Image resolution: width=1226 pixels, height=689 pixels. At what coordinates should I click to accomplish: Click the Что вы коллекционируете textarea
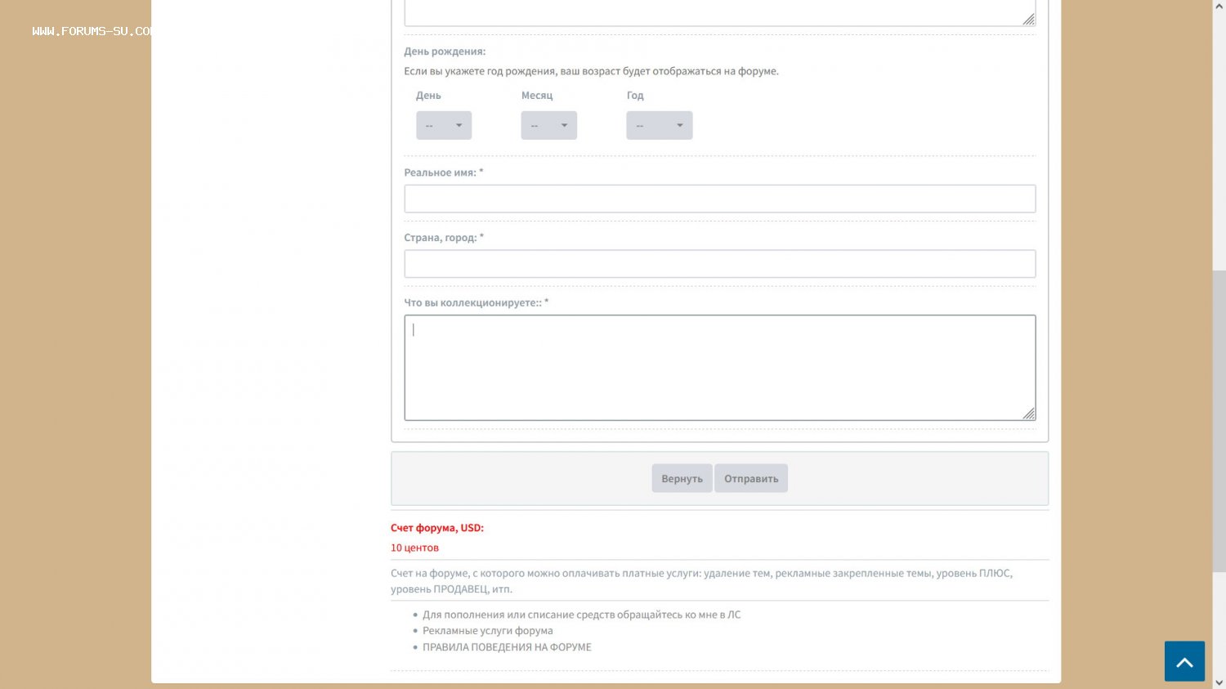(x=719, y=368)
